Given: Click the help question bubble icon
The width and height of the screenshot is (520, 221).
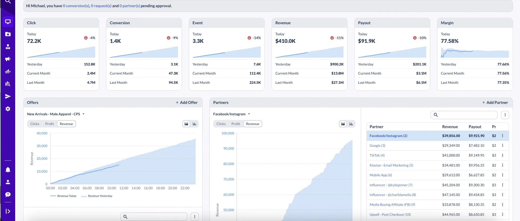Looking at the screenshot, I should 8,195.
